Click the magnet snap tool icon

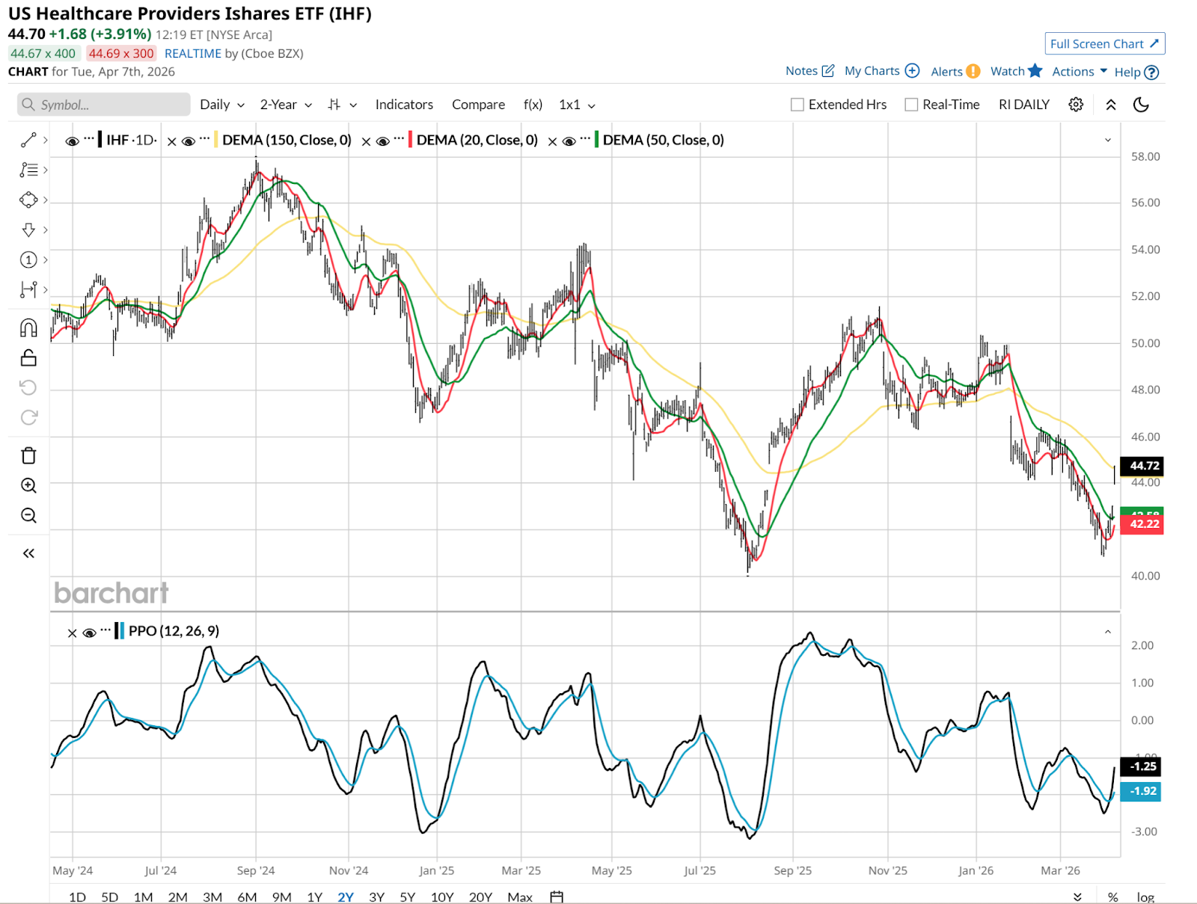pos(28,328)
